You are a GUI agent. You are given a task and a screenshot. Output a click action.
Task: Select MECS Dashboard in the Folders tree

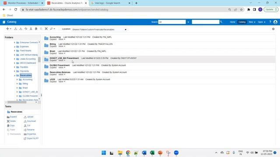click(x=28, y=63)
